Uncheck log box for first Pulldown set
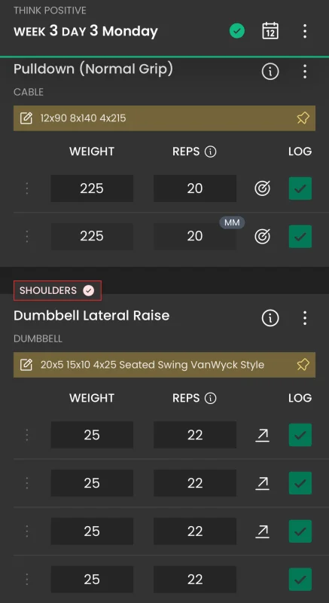Image resolution: width=329 pixels, height=603 pixels. 300,188
